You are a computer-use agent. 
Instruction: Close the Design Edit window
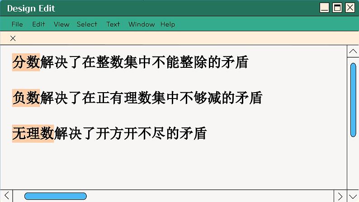pos(350,8)
